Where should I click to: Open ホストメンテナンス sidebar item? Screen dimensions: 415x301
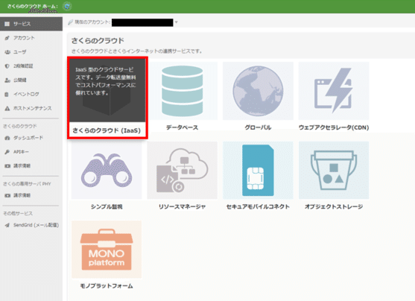coord(31,108)
